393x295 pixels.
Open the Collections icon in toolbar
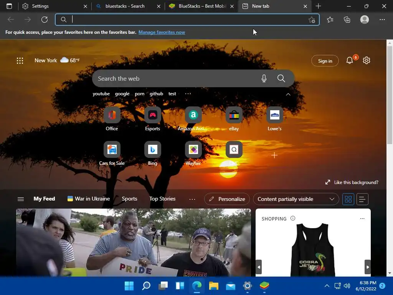pos(347,20)
